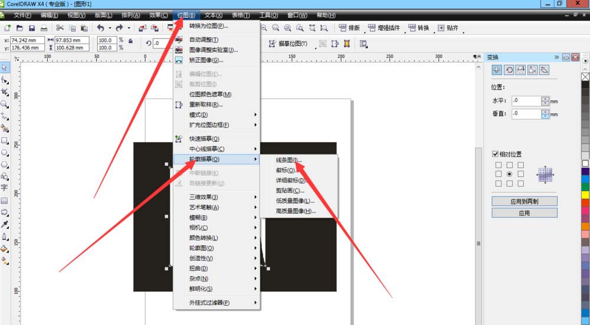Toggle the lock ratio padlock icon
This screenshot has height=325, width=590.
(x=130, y=41)
